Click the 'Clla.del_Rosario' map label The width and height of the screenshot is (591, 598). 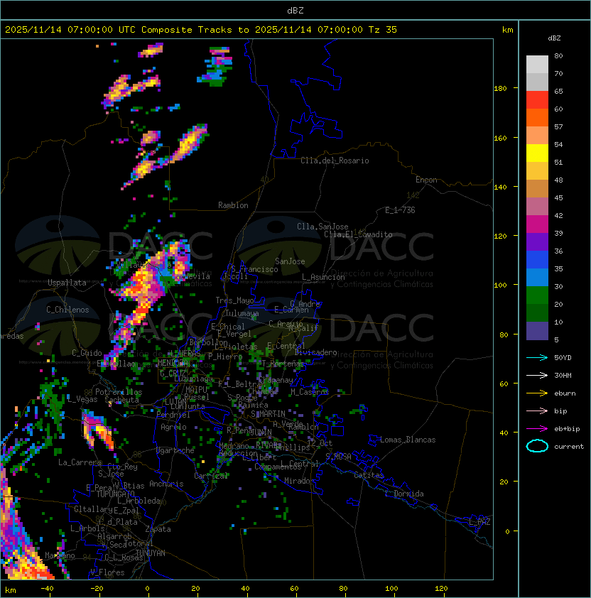coord(335,161)
